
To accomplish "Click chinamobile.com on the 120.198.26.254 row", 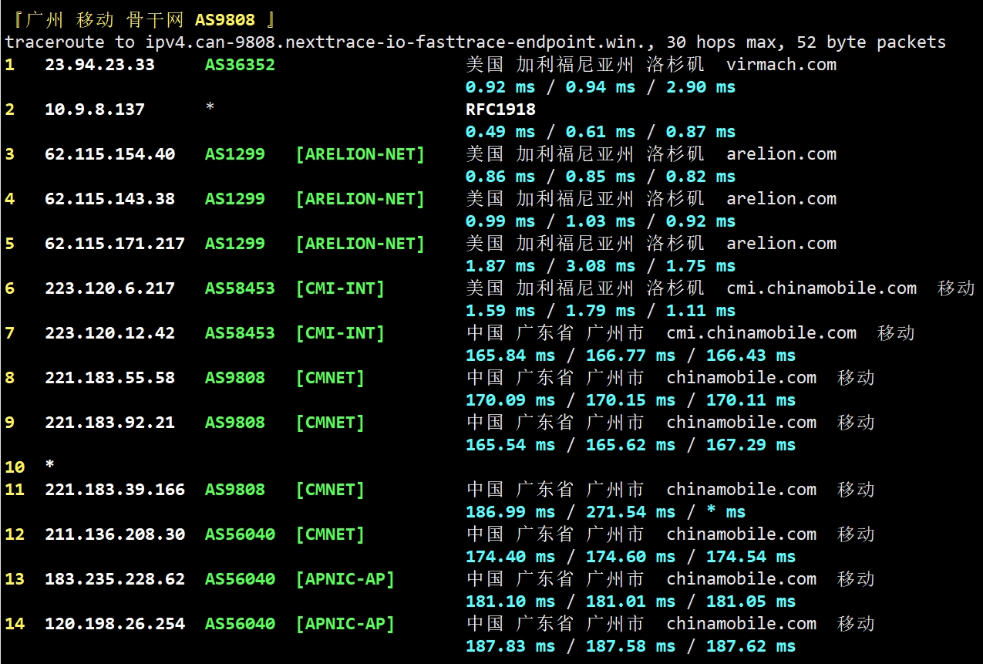I will 741,624.
